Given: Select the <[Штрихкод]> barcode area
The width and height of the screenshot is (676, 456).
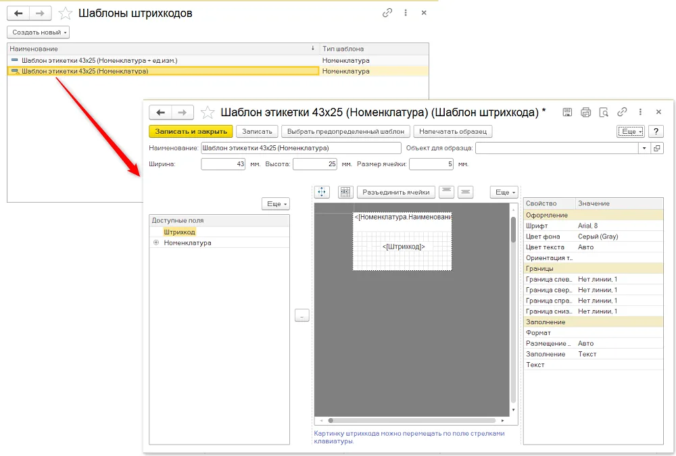Looking at the screenshot, I should pyautogui.click(x=403, y=247).
